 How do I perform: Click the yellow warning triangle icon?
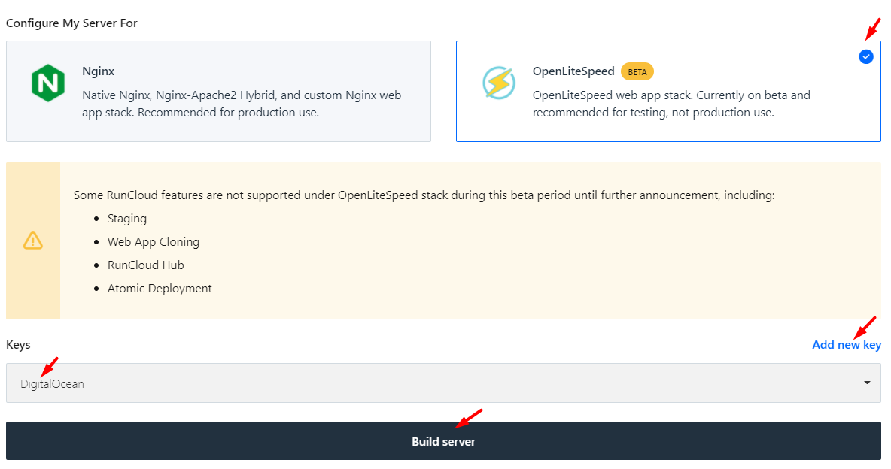[33, 241]
